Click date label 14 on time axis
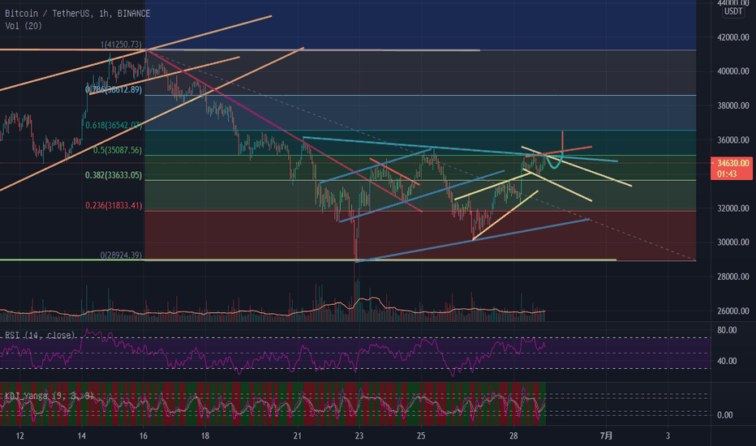The height and width of the screenshot is (446, 756). (81, 436)
